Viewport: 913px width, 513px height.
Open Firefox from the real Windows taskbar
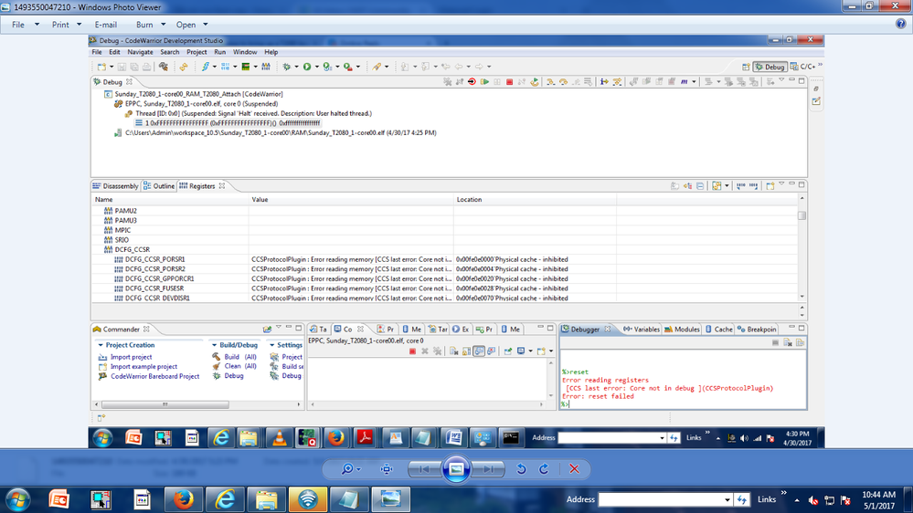click(x=183, y=499)
